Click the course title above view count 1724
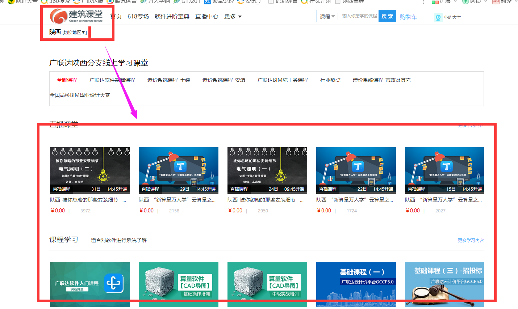Viewport: 518px width, 309px height. (x=355, y=200)
